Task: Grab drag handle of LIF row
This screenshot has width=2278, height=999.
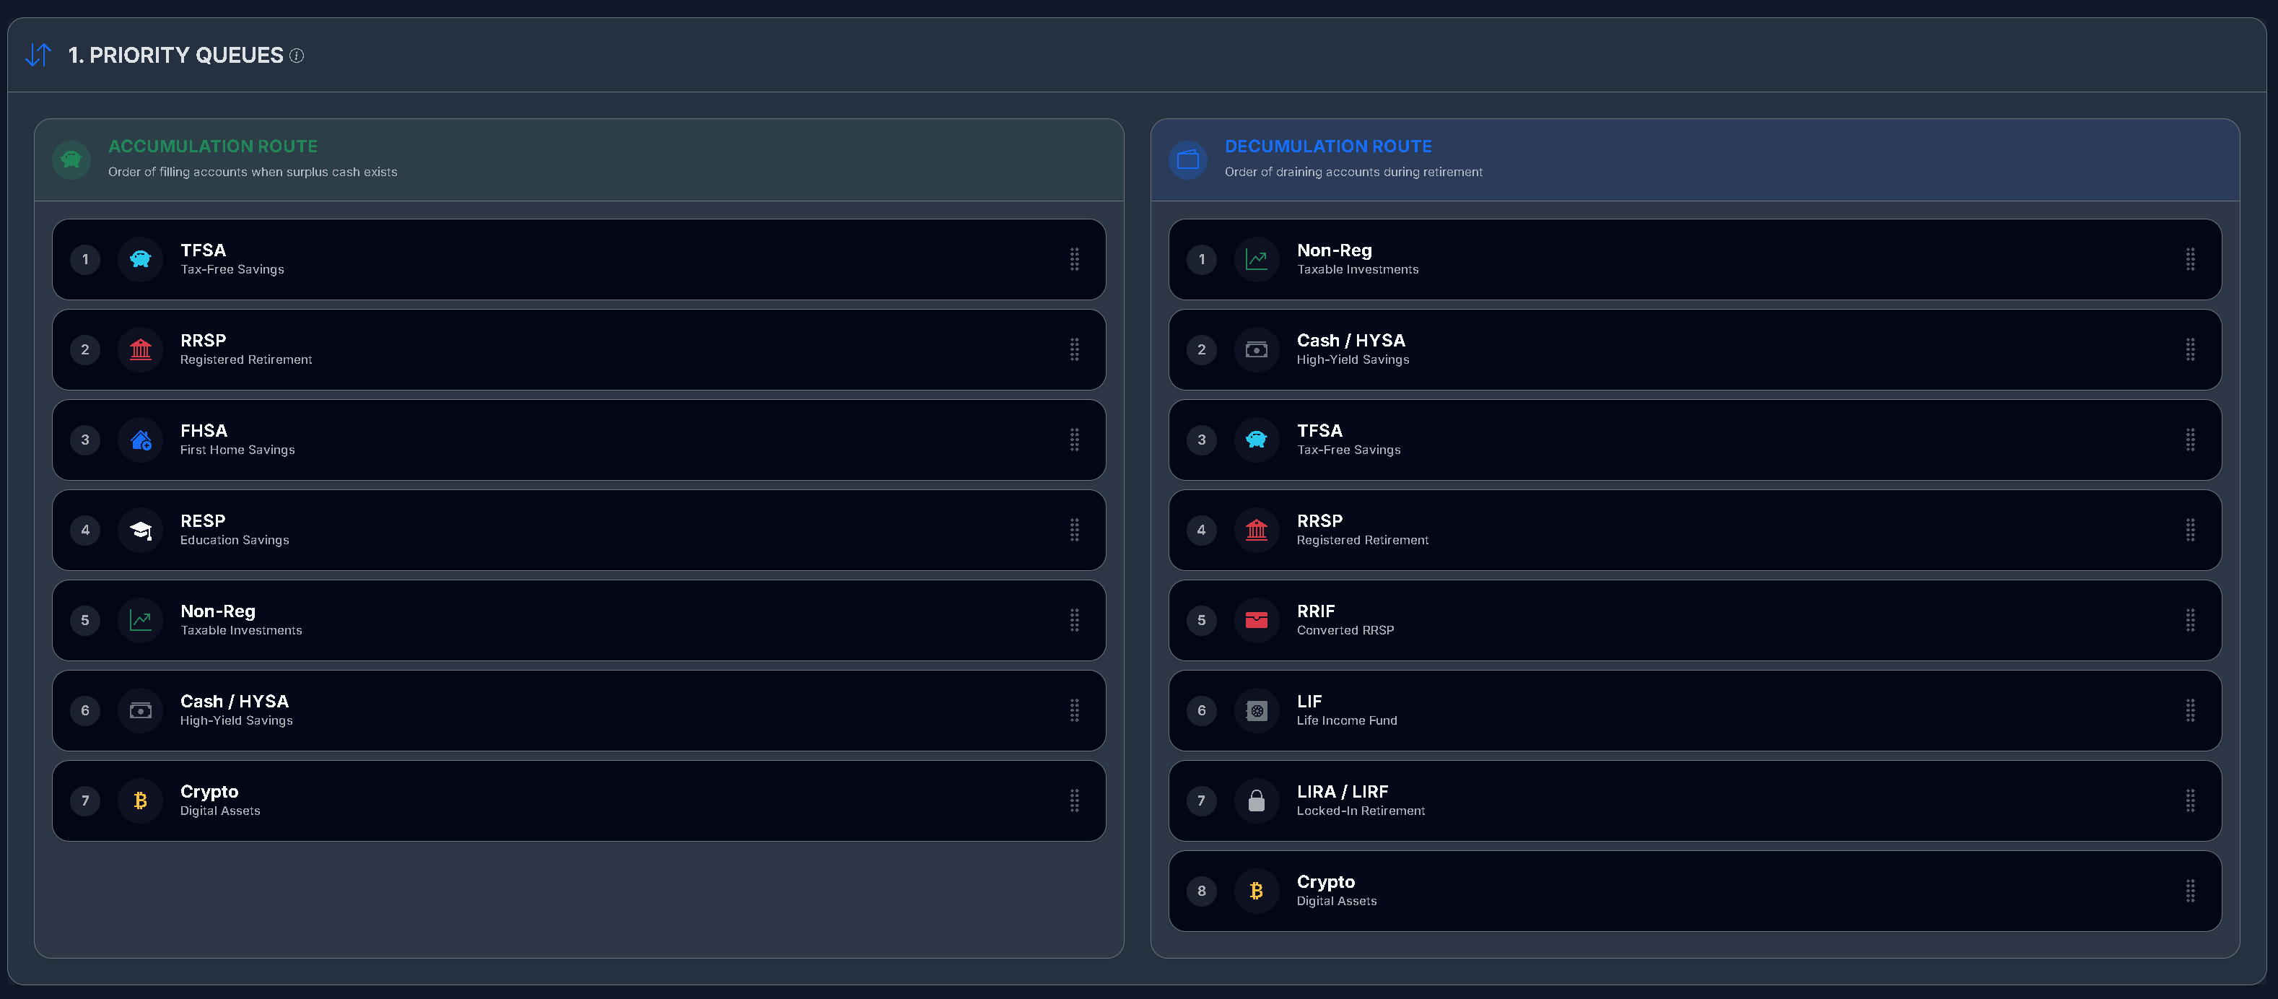Action: pos(2191,710)
